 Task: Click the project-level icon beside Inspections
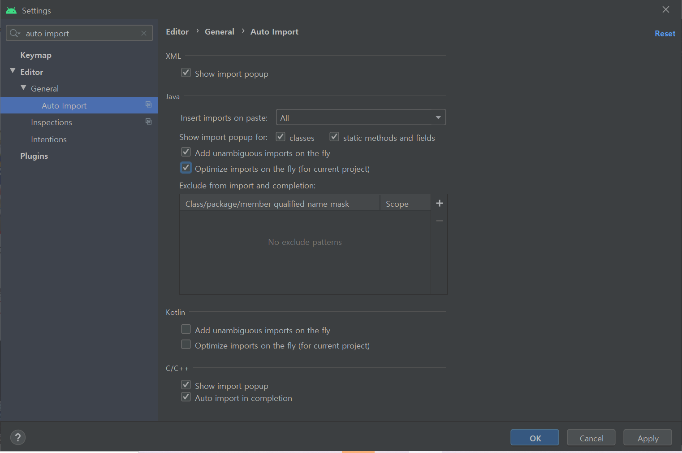coord(149,122)
